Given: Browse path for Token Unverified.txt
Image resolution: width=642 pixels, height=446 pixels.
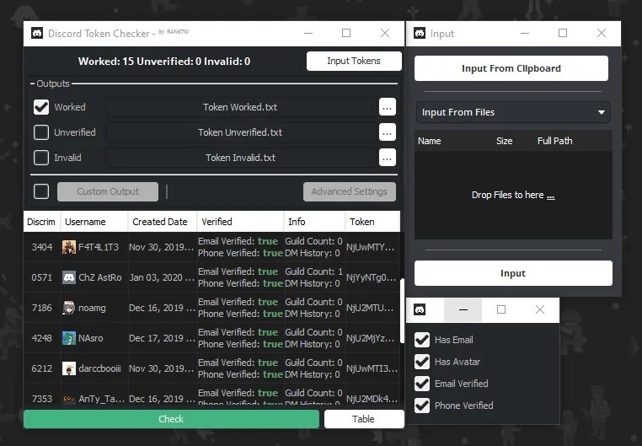Looking at the screenshot, I should 388,132.
